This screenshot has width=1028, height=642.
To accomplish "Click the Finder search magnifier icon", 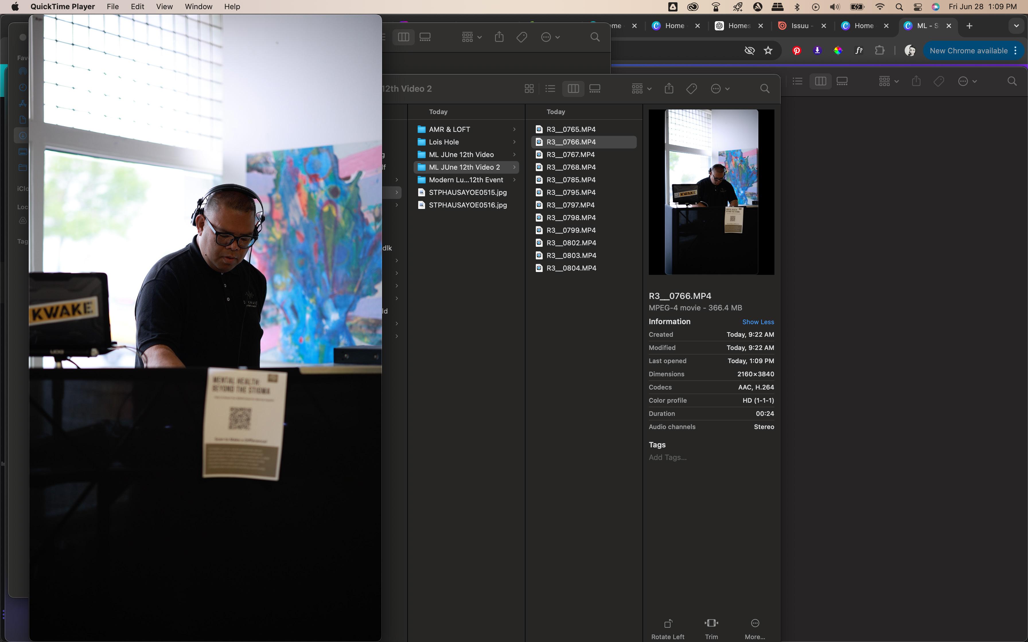I will [764, 88].
